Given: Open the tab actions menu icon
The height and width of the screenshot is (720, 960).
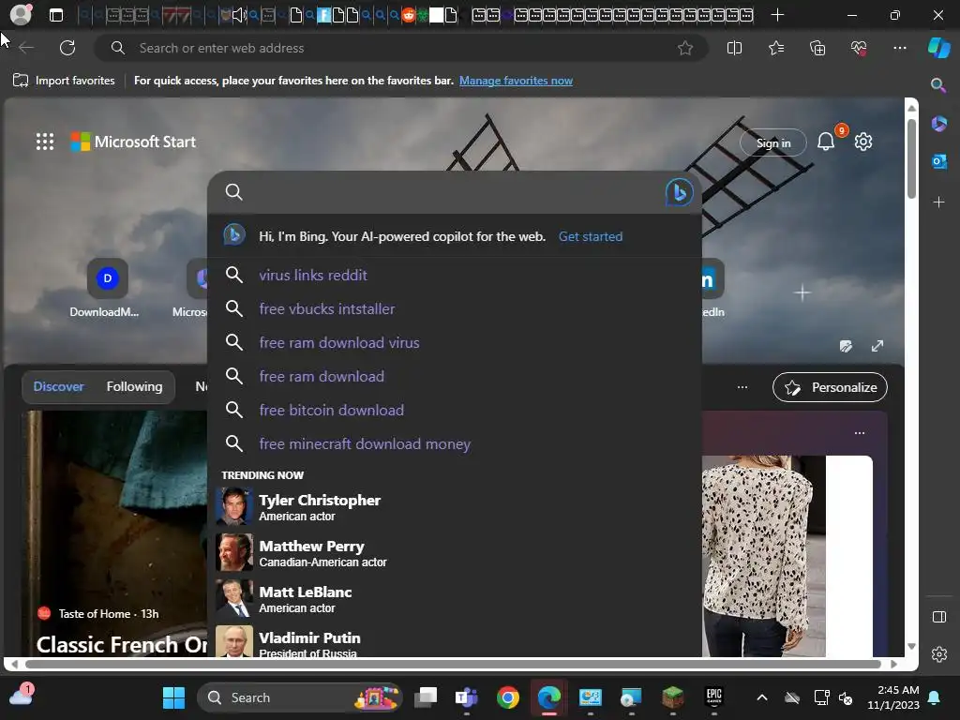Looking at the screenshot, I should [56, 15].
